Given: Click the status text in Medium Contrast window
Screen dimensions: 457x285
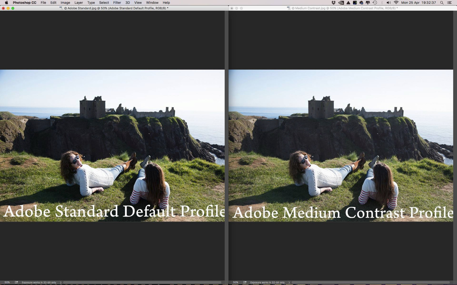Looking at the screenshot, I should 267,282.
